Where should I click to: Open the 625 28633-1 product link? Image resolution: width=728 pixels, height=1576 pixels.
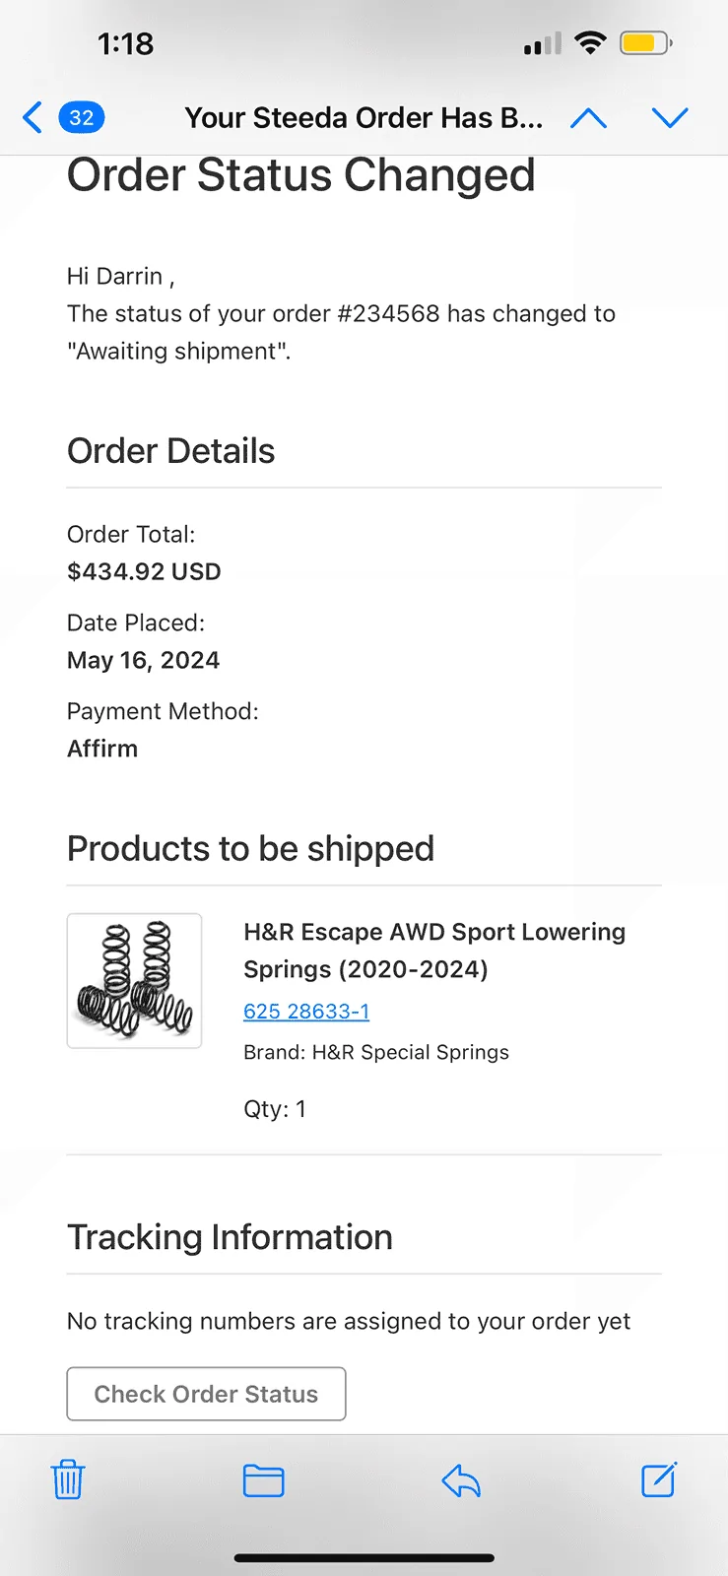tap(306, 1011)
